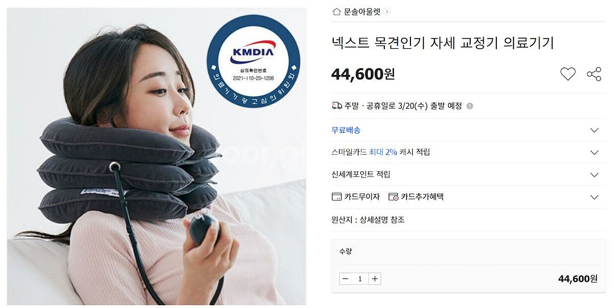Expand the 신세계포인트 적립 row
Image resolution: width=614 pixels, height=308 pixels.
pyautogui.click(x=468, y=174)
